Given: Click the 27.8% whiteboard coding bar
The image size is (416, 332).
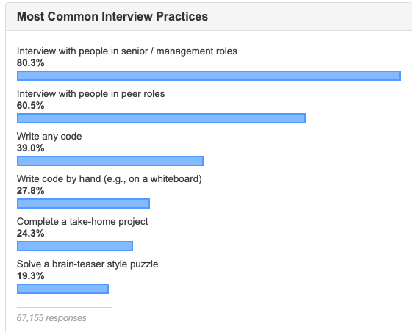Looking at the screenshot, I should tap(83, 203).
